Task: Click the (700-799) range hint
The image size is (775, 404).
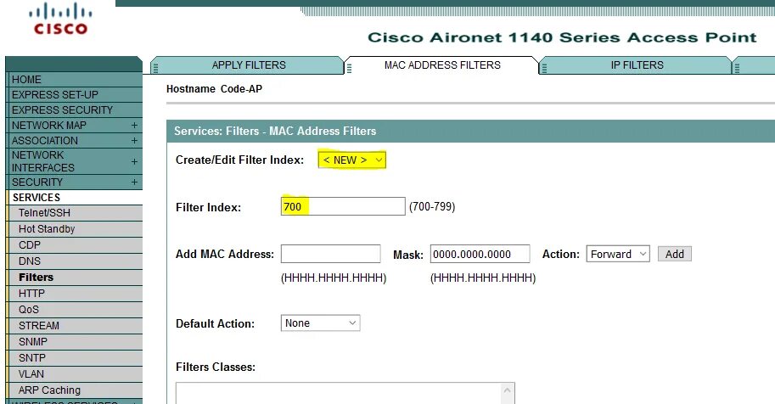Action: [432, 207]
